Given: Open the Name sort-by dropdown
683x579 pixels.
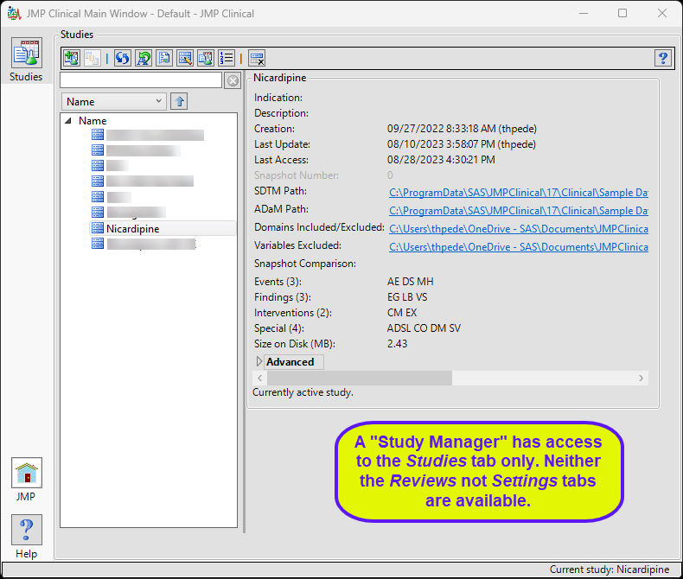Looking at the screenshot, I should 113,101.
